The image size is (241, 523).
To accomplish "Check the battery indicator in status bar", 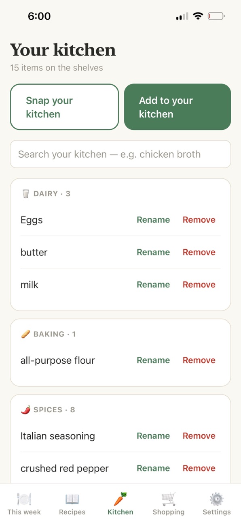I will click(216, 16).
